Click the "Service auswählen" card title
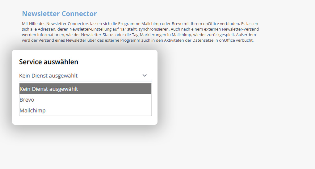This screenshot has height=169, width=315. pos(48,62)
